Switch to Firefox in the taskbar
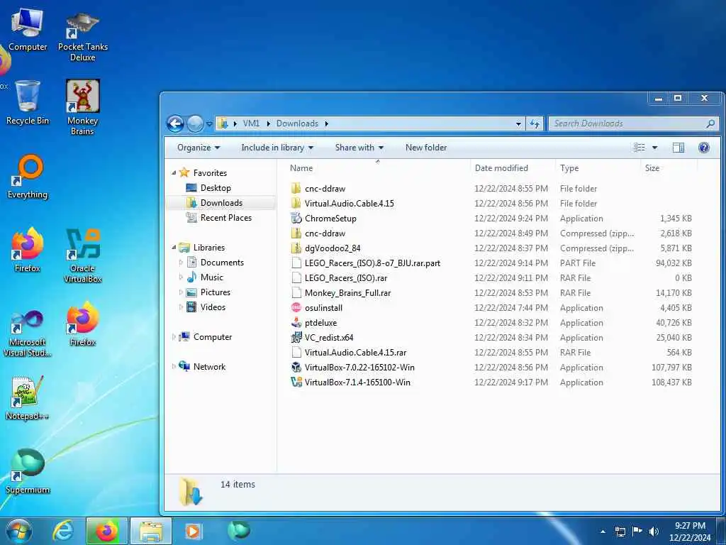 tap(106, 531)
